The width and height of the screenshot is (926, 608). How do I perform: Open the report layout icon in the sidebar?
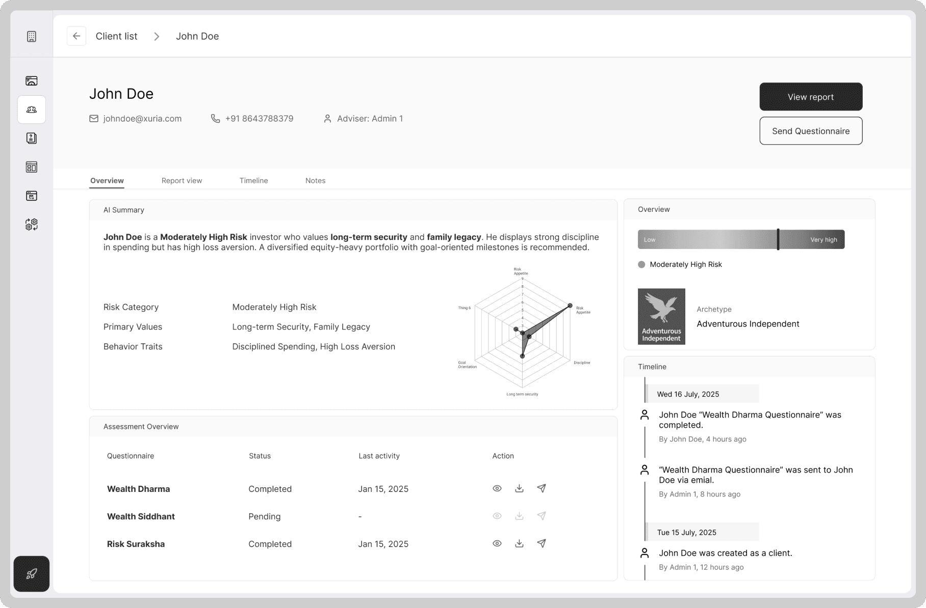point(31,167)
